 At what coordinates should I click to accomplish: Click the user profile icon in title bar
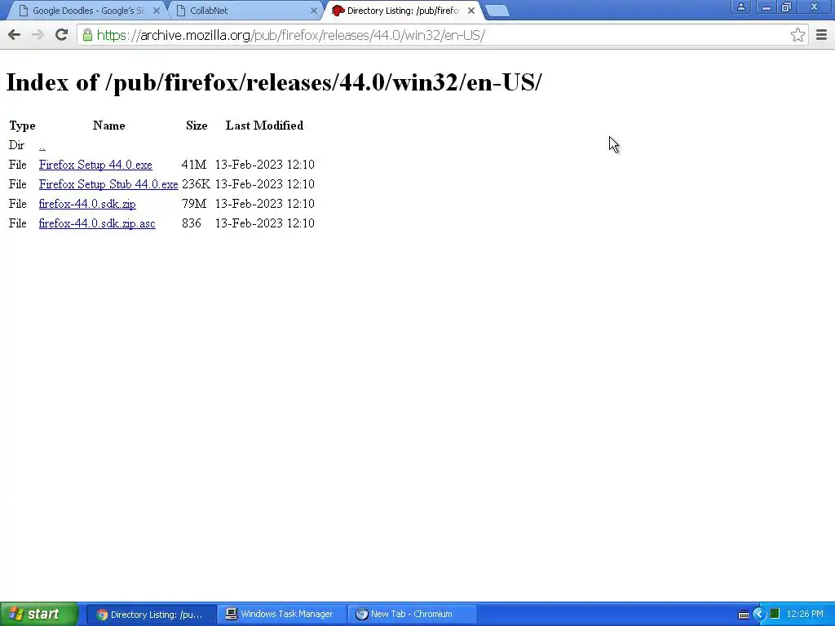pos(740,7)
